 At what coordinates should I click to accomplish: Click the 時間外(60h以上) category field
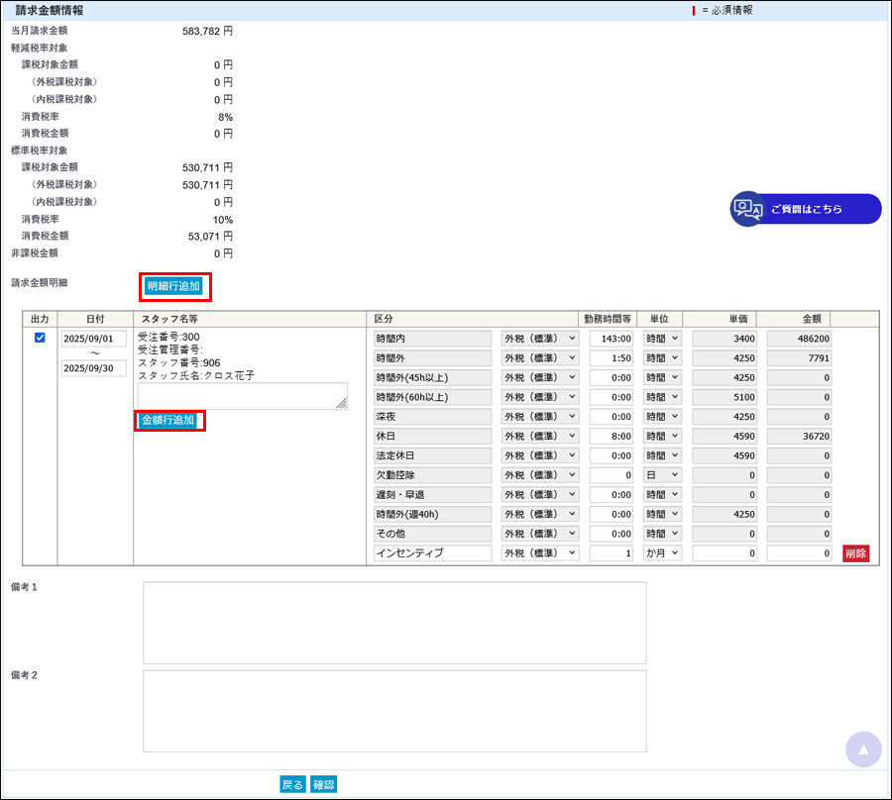432,397
